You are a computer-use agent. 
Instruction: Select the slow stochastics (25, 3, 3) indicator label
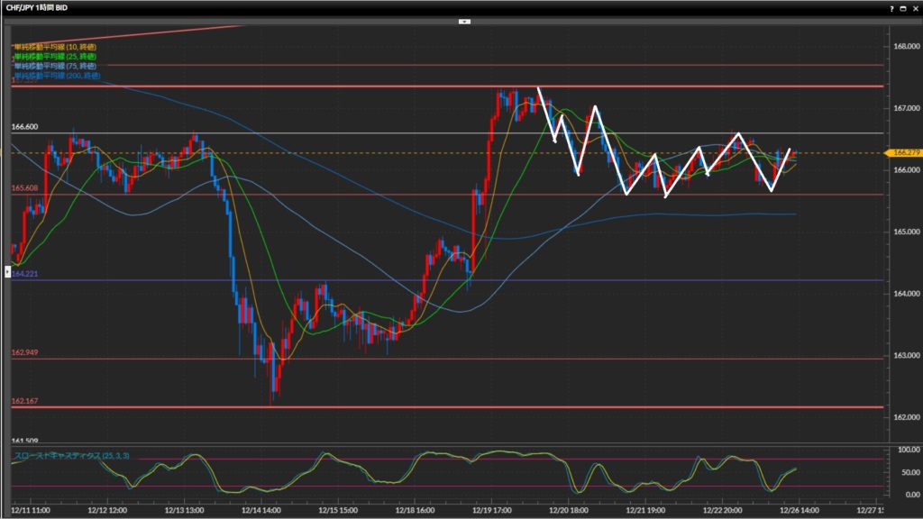[71, 455]
